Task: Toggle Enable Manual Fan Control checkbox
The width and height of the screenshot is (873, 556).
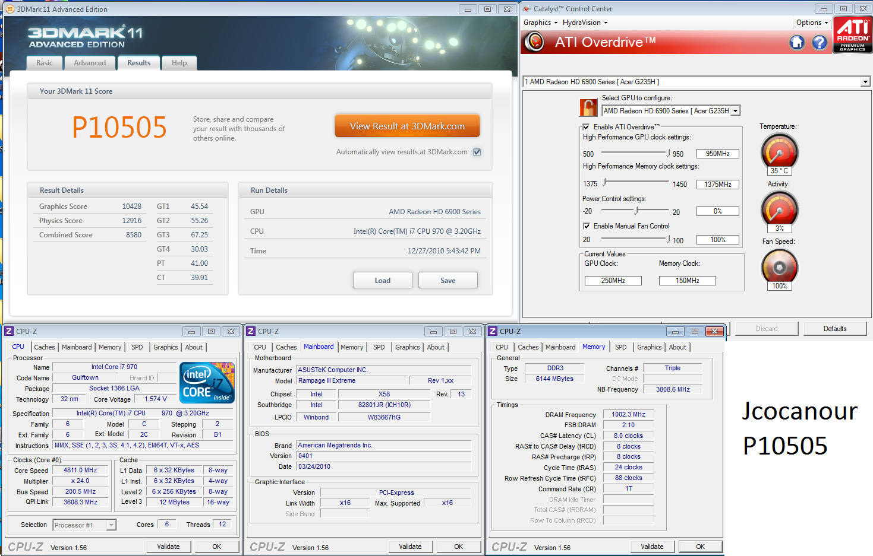Action: click(586, 226)
